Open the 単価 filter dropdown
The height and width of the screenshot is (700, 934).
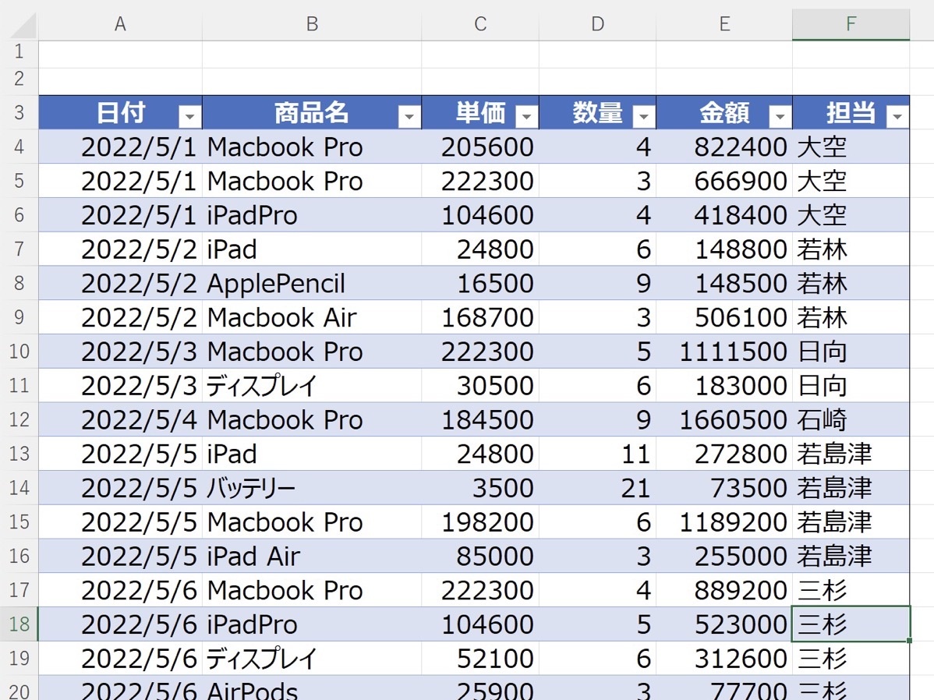pos(526,115)
